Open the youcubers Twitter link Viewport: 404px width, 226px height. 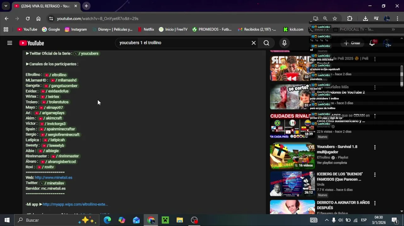[86, 53]
